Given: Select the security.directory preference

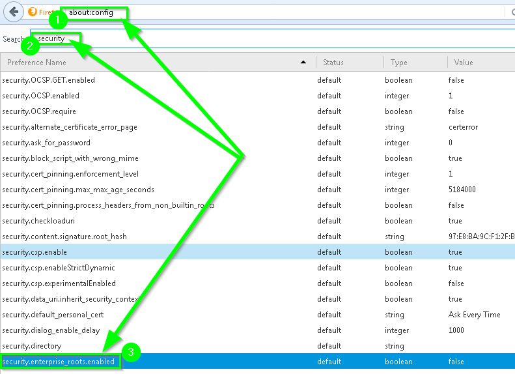Looking at the screenshot, I should tap(258, 346).
